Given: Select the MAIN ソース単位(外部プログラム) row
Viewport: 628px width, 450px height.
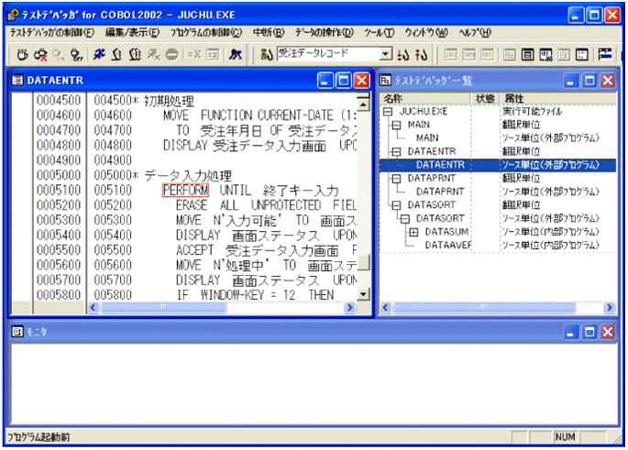Looking at the screenshot, I should (x=498, y=138).
